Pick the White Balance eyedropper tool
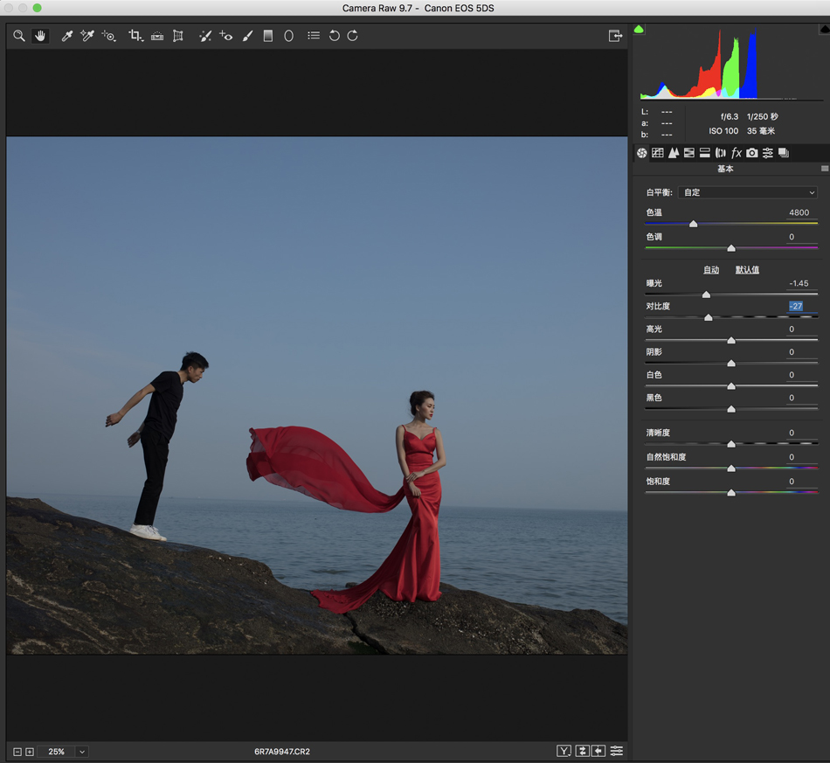The height and width of the screenshot is (763, 830). click(66, 36)
